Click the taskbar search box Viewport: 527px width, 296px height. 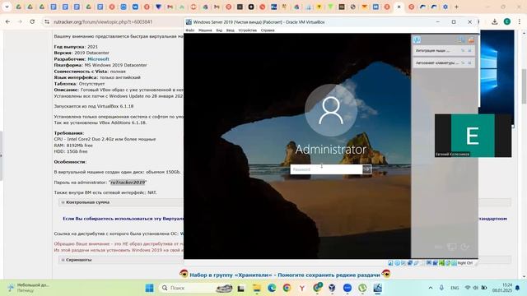tap(196, 288)
